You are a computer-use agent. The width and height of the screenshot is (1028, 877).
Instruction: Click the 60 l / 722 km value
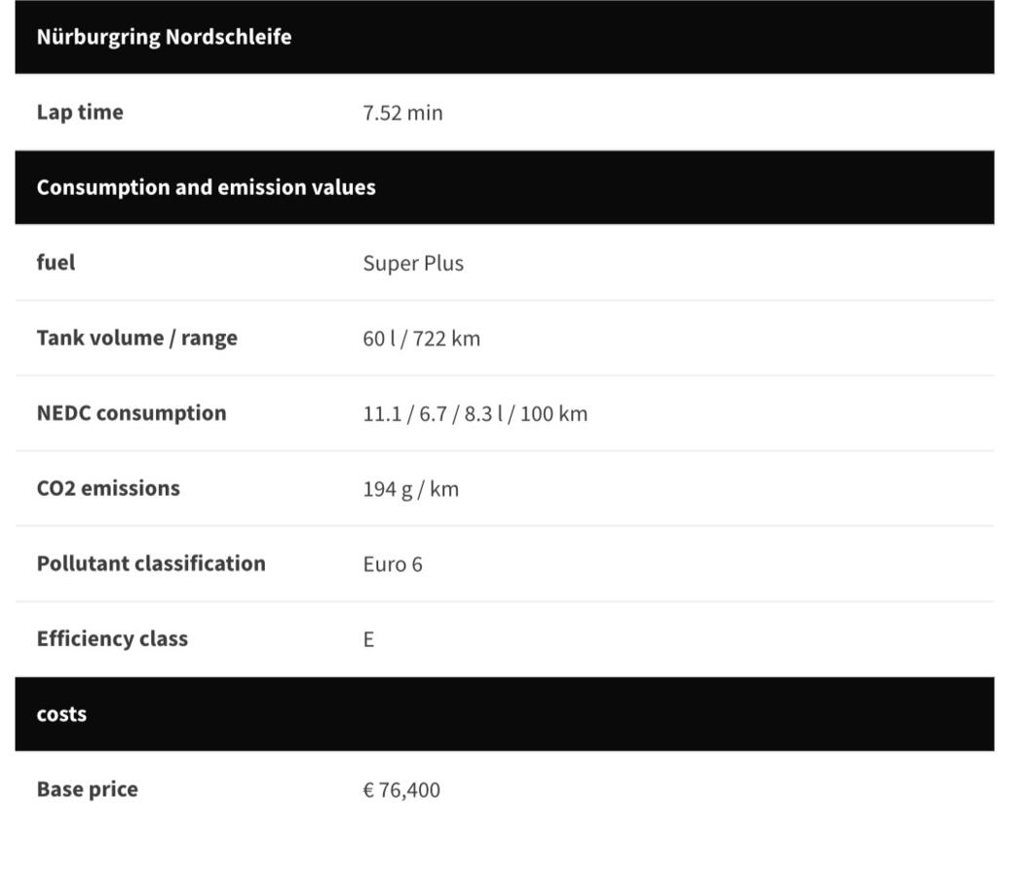(421, 338)
